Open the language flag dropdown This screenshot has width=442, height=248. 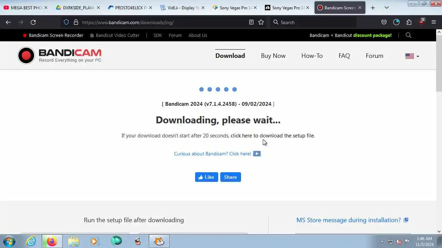click(412, 56)
